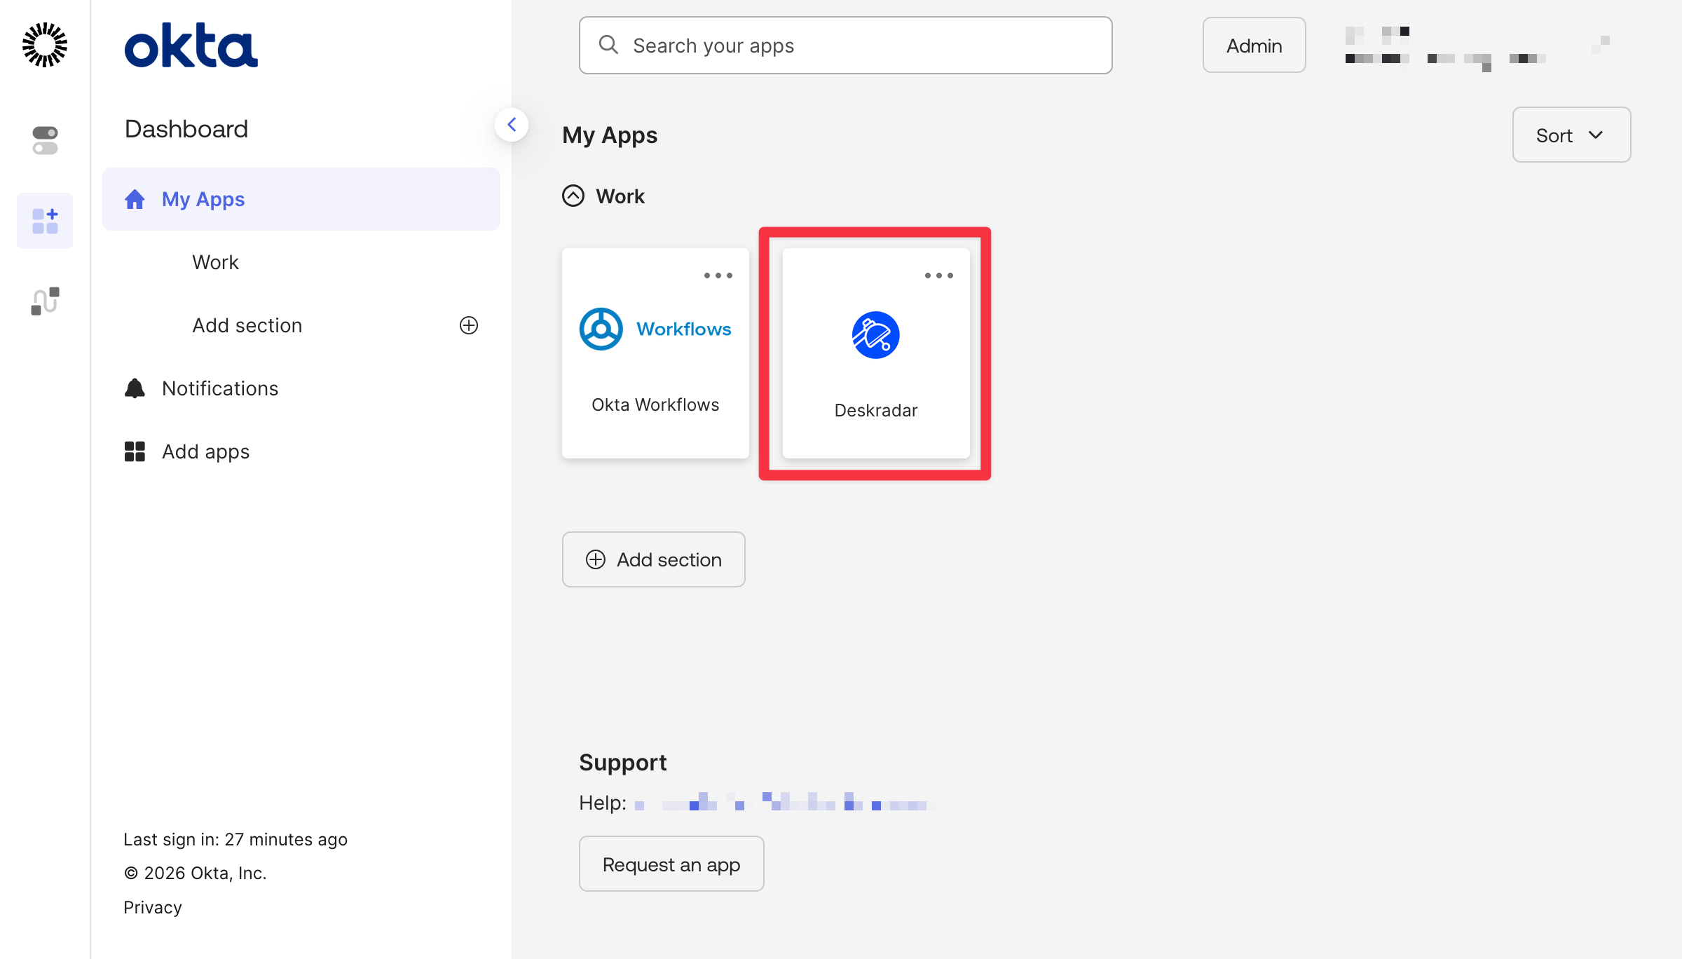Click the okta wordmark logo
This screenshot has width=1682, height=959.
(191, 45)
